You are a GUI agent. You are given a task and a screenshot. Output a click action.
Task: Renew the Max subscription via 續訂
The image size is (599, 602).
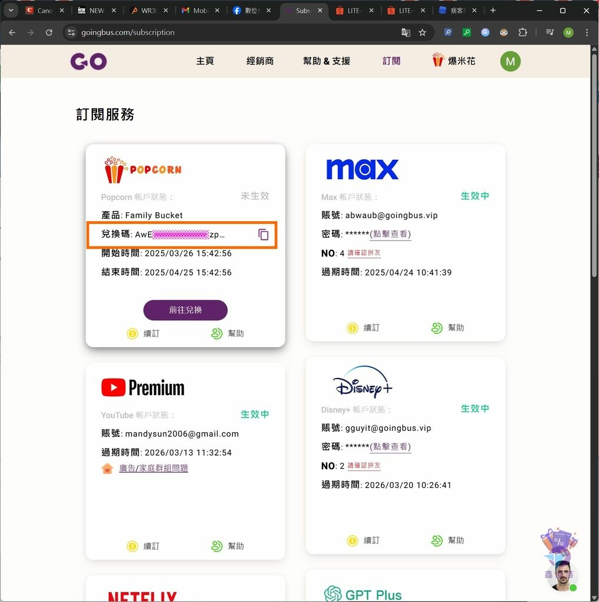[363, 328]
